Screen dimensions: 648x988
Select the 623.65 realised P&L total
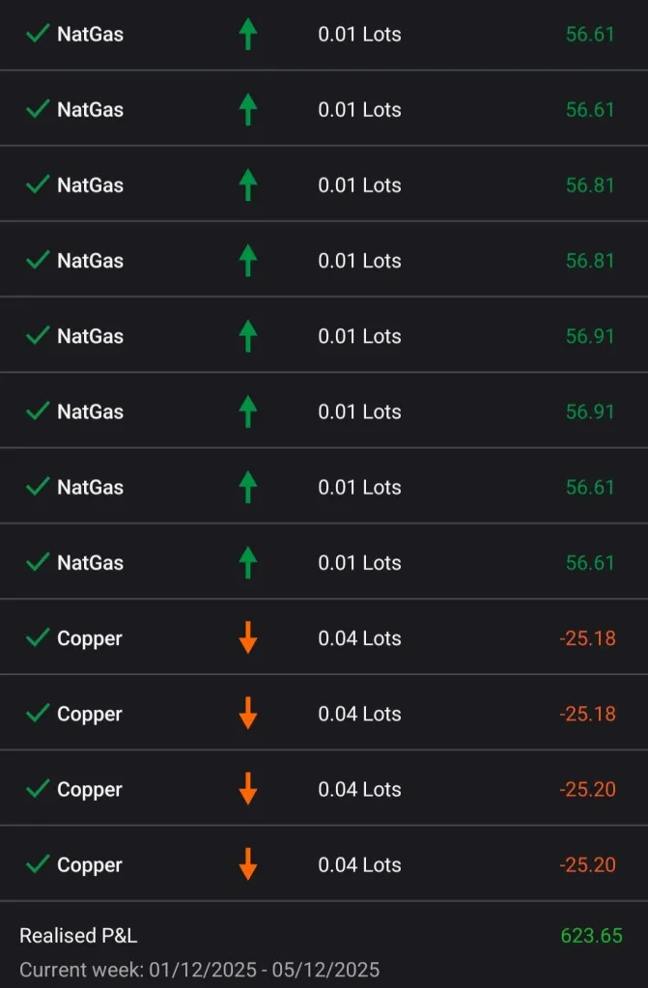coord(591,936)
